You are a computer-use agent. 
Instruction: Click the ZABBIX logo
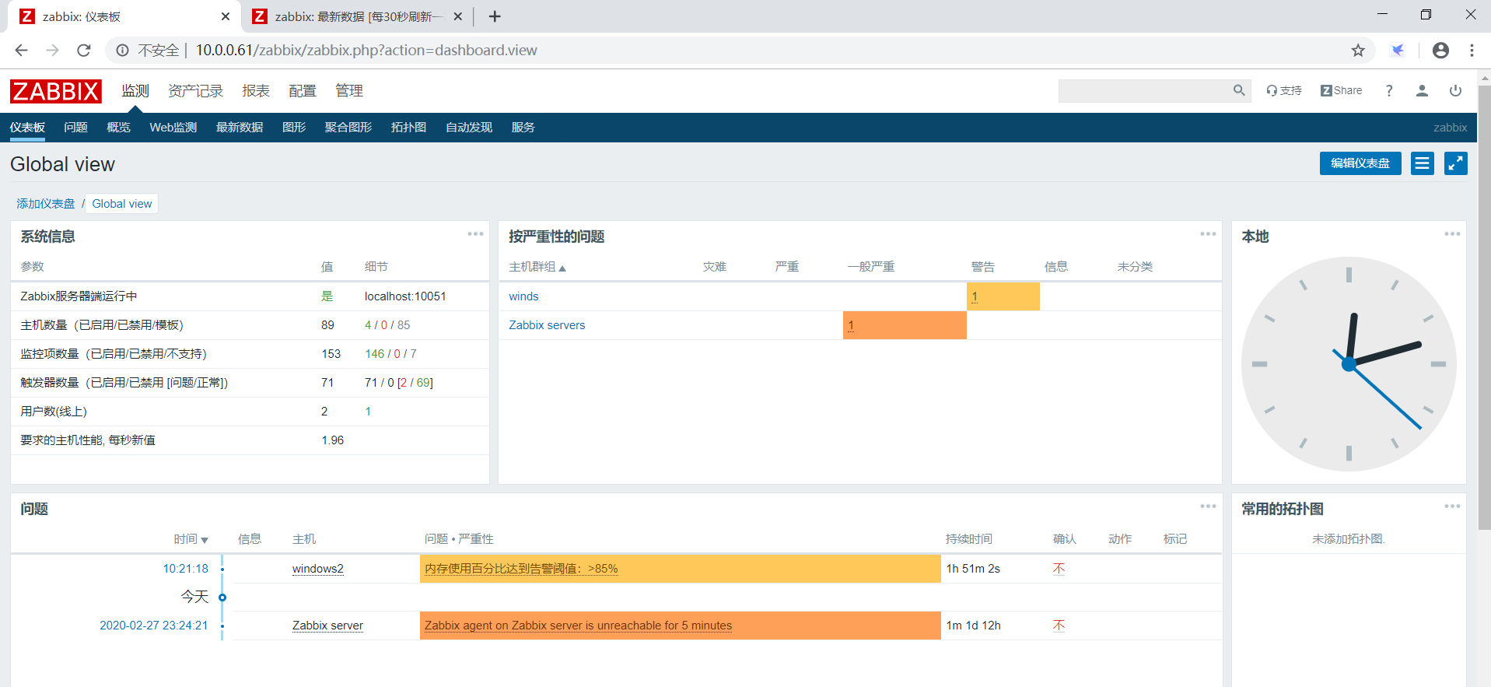tap(55, 91)
